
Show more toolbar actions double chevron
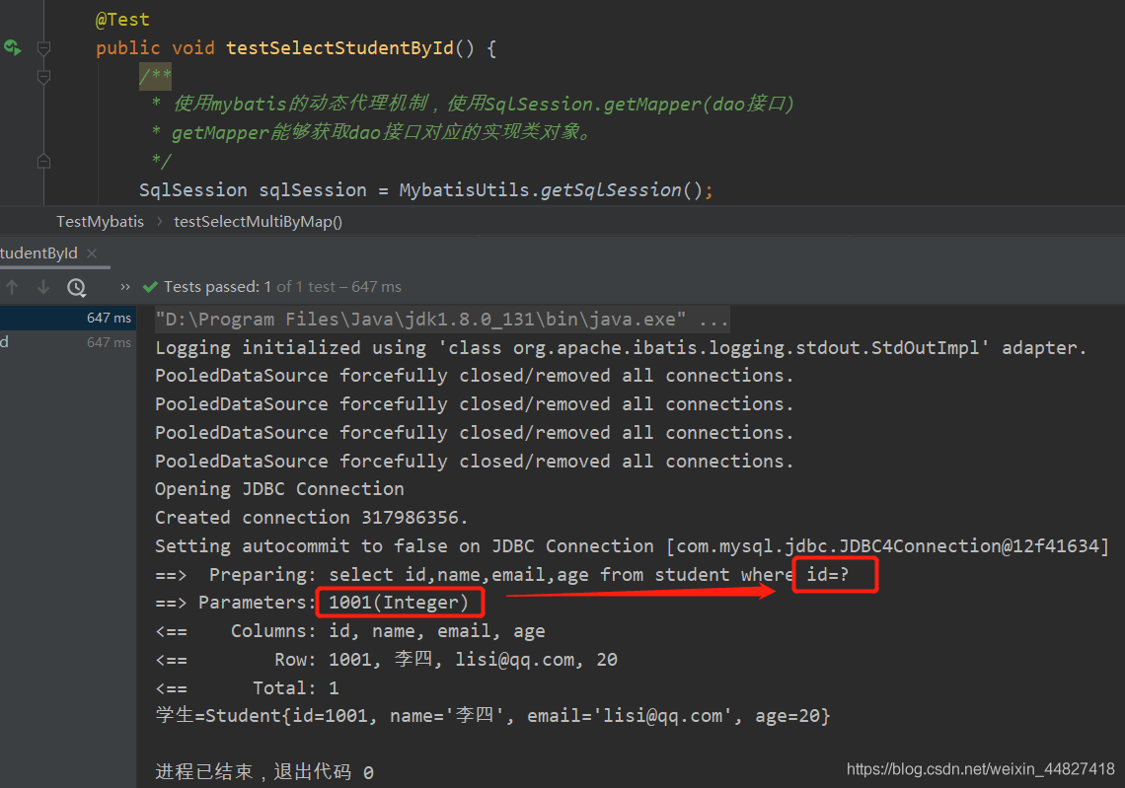tap(125, 287)
